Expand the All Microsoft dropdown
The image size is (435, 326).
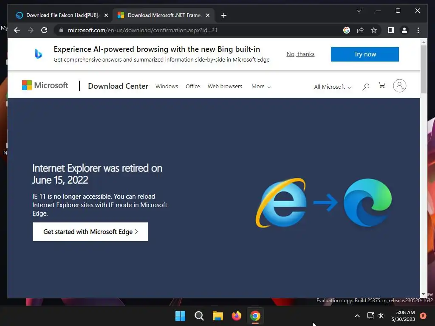point(333,87)
